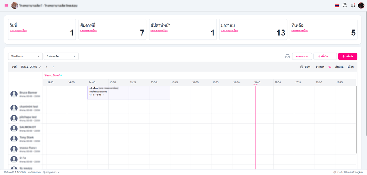Screen dimensions: 367x175
Task: Click the printer พิมพ์ icon
Action: (x=302, y=67)
